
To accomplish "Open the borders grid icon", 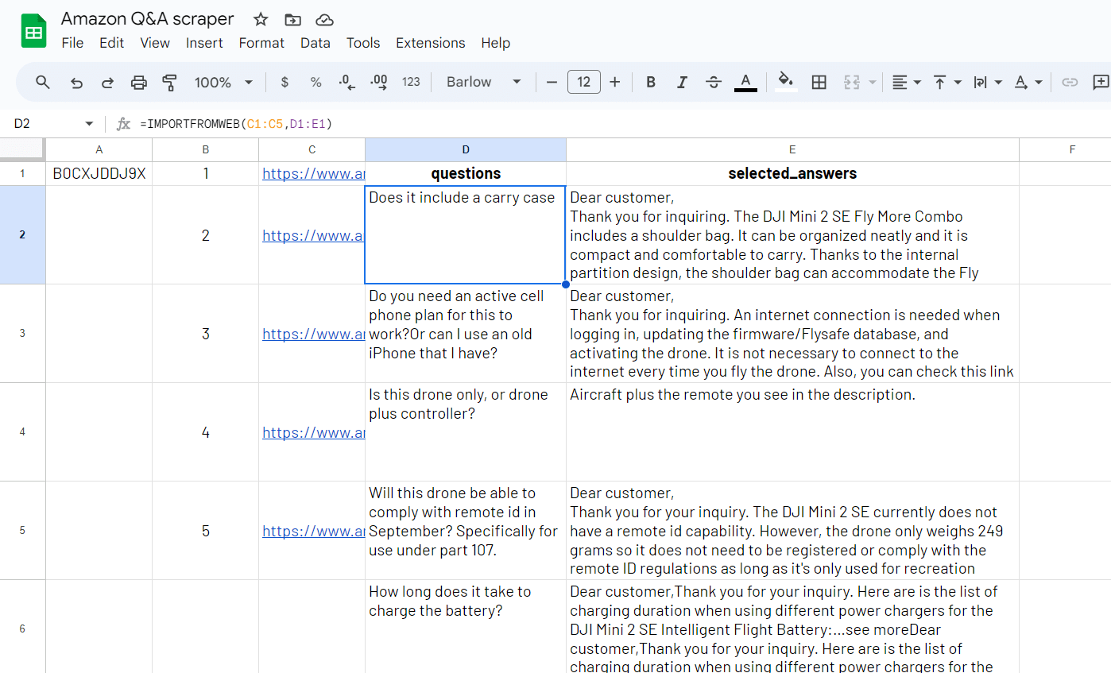I will coord(819,82).
